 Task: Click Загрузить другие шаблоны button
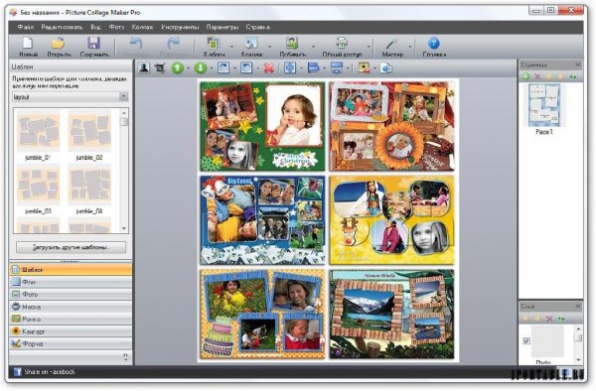(x=72, y=247)
